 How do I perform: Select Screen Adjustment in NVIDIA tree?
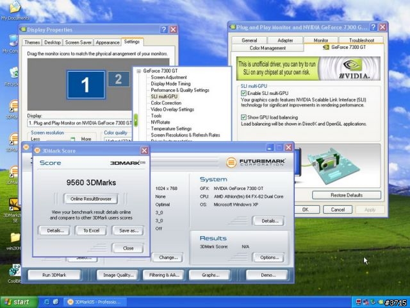[x=168, y=77]
